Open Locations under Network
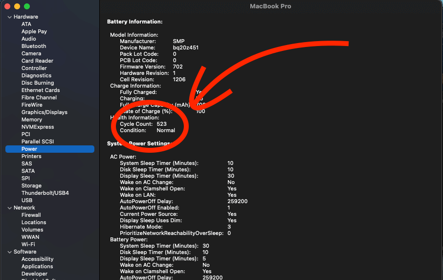This screenshot has height=280, width=443. 34,223
